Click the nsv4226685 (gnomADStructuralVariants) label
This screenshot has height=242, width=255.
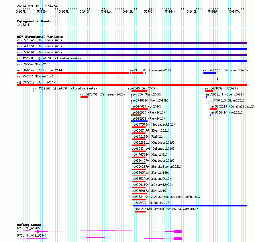pos(49,58)
